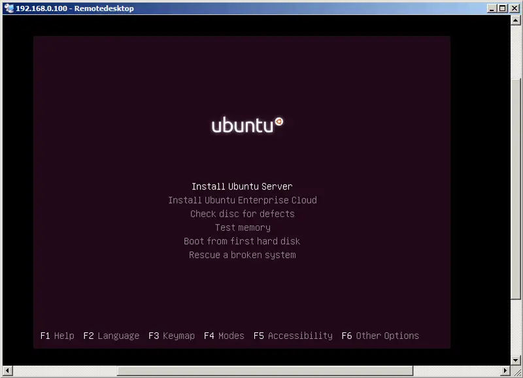Choose Install Ubuntu Enterprise Cloud

tap(242, 200)
